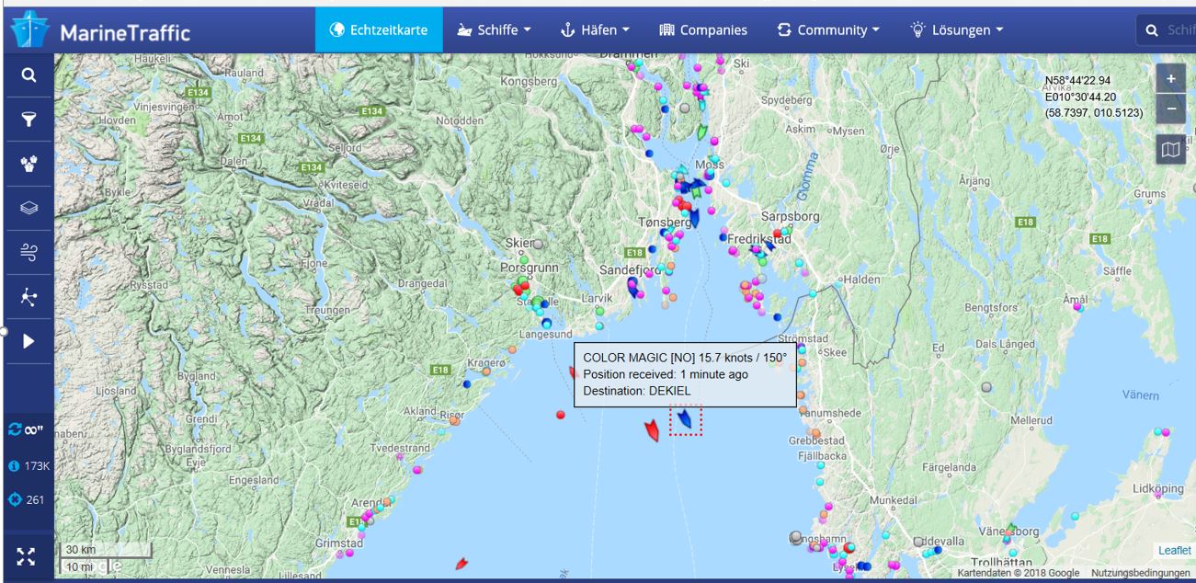Open the Companies menu item
Viewport: 1196px width, 583px height.
703,29
